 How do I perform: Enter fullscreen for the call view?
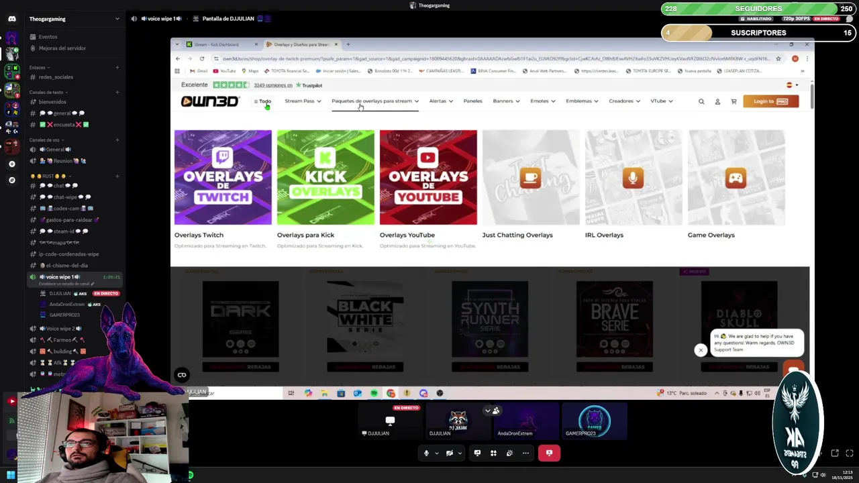point(849,453)
